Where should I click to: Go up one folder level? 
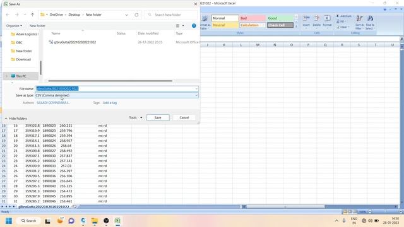(x=32, y=15)
